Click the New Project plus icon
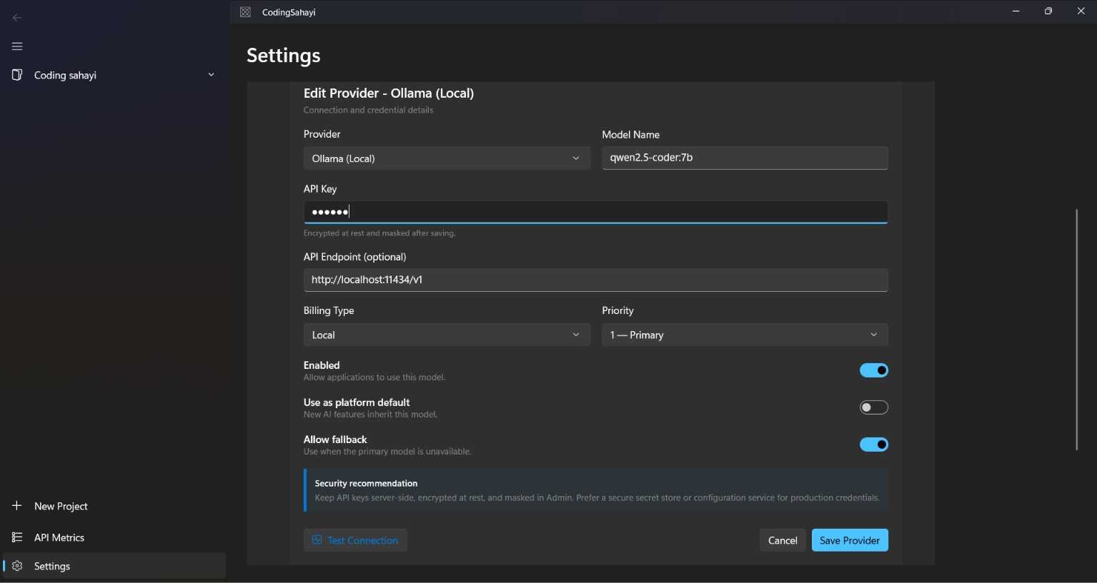1097x583 pixels. 17,506
